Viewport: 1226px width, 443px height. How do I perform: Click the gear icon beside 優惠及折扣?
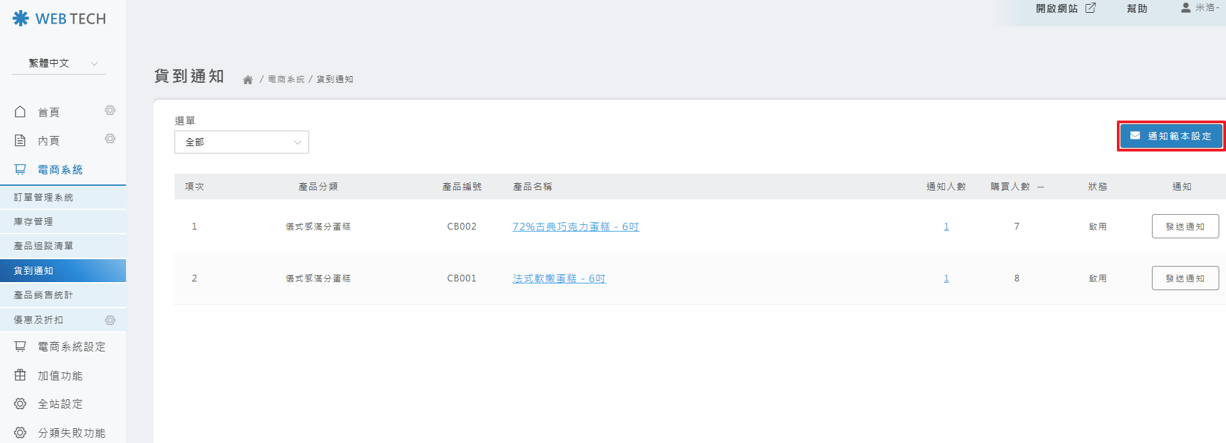[x=110, y=320]
